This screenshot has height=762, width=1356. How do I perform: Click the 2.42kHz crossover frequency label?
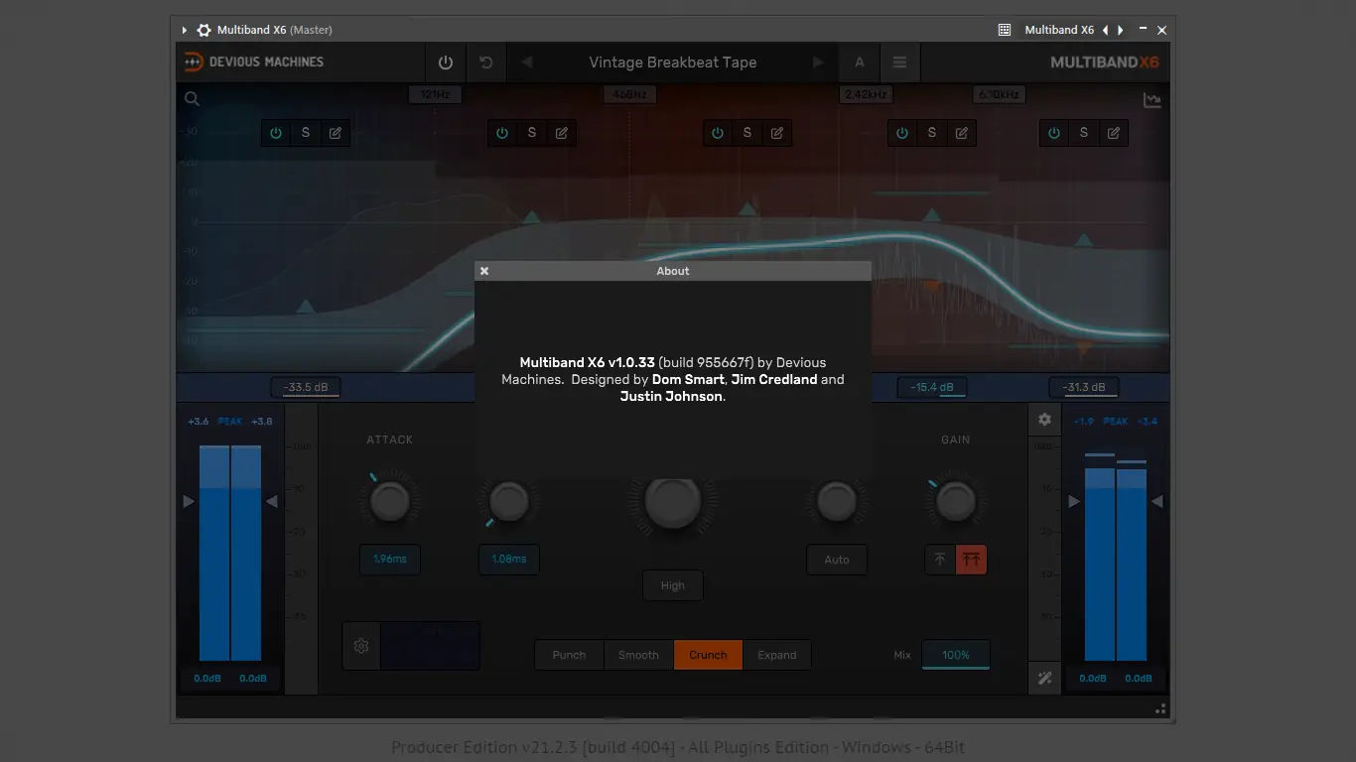866,94
